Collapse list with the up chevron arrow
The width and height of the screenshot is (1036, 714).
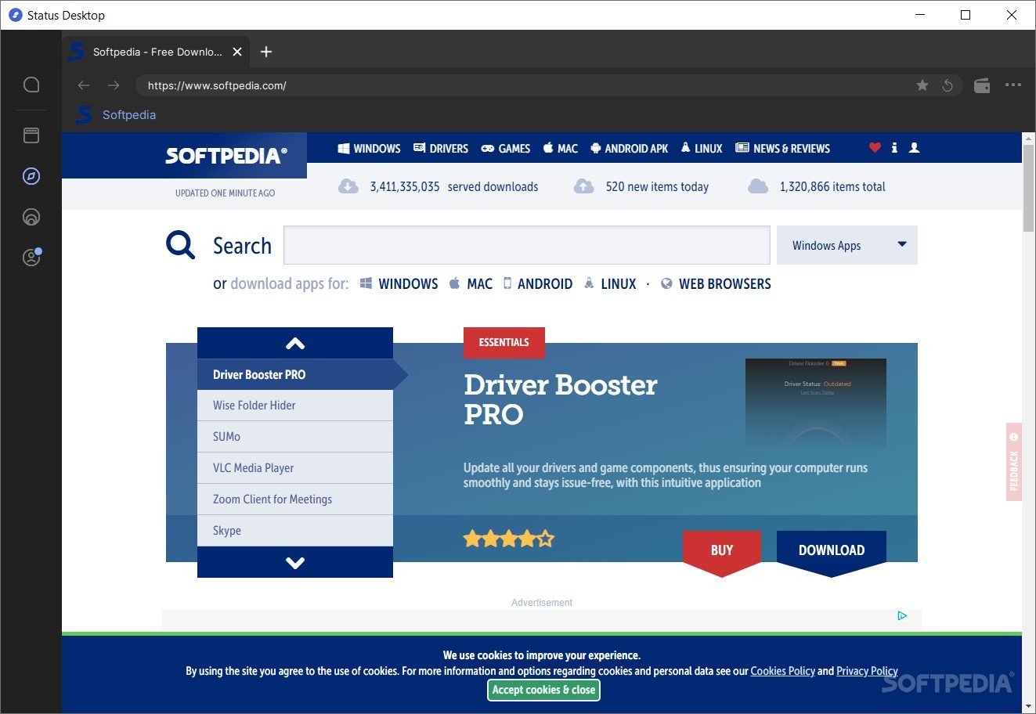pyautogui.click(x=295, y=343)
